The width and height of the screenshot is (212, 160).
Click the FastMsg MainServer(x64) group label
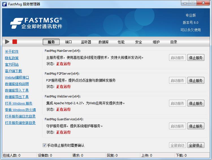(62, 51)
